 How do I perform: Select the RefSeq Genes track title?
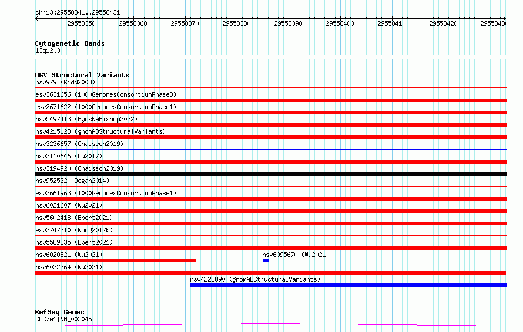59,312
